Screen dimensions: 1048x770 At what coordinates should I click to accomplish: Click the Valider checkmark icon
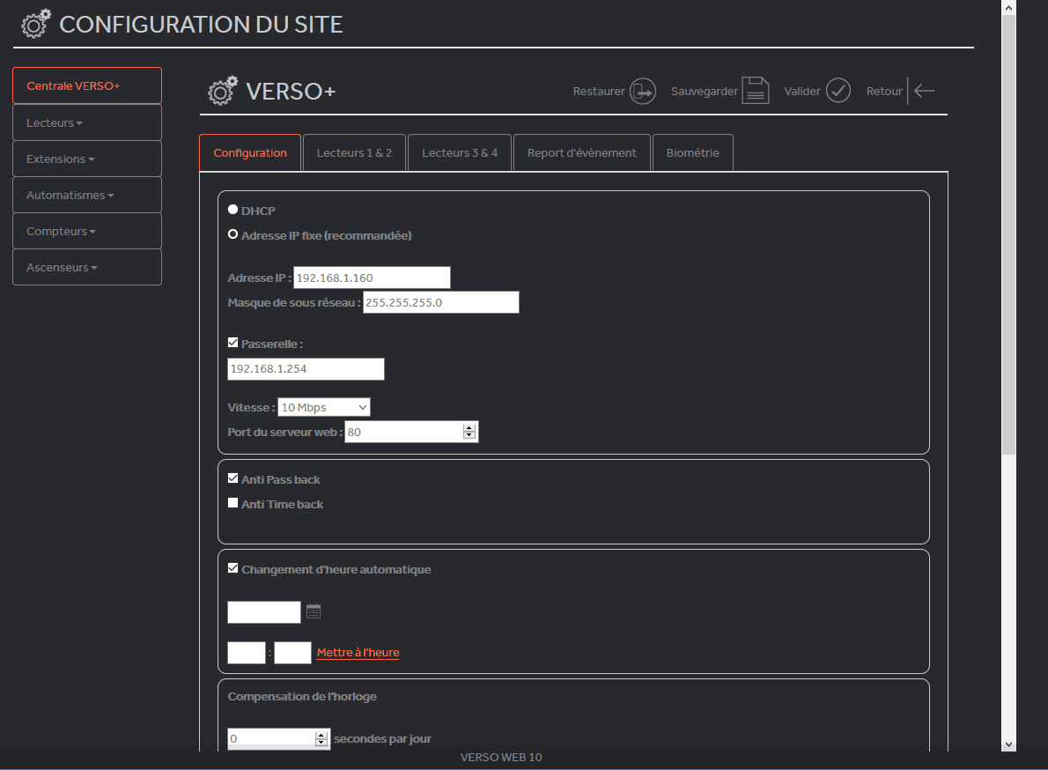(x=838, y=91)
